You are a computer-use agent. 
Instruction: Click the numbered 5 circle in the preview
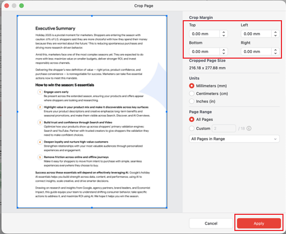click(x=40, y=157)
